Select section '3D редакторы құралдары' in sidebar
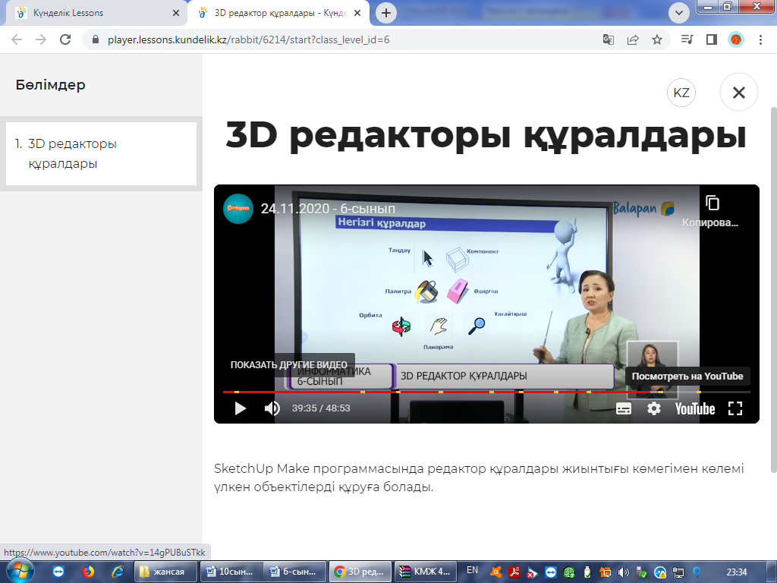The width and height of the screenshot is (777, 583). point(101,153)
